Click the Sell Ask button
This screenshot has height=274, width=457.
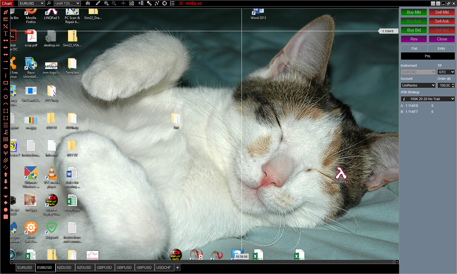click(442, 21)
